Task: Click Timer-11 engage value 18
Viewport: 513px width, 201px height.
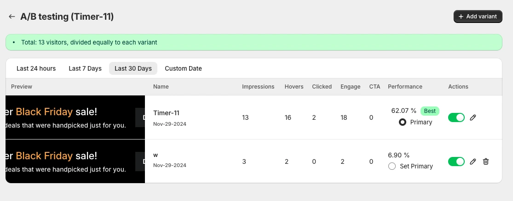Action: (x=344, y=117)
